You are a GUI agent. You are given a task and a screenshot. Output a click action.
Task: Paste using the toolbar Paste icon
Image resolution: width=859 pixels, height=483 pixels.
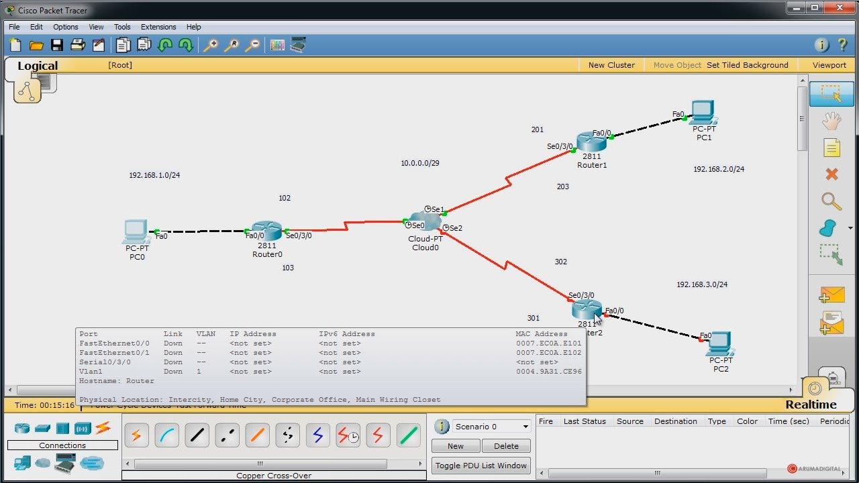coord(144,45)
